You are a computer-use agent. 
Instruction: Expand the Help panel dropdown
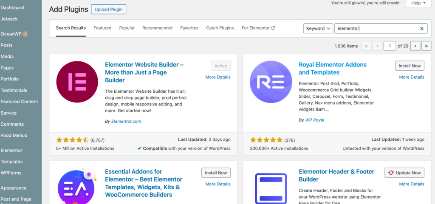[418, 3]
